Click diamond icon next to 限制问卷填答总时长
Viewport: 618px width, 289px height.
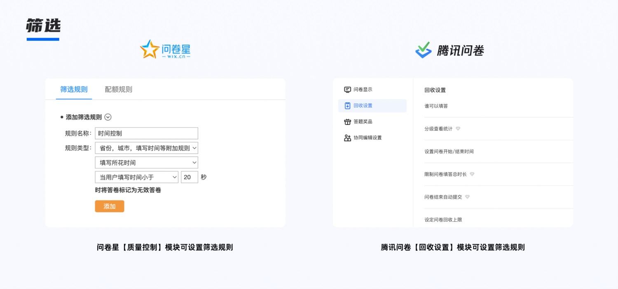[472, 174]
